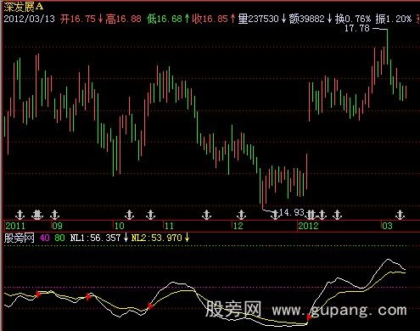Click the info marker icon above the 03 label
Image resolution: width=420 pixels, height=331 pixels.
point(400,215)
